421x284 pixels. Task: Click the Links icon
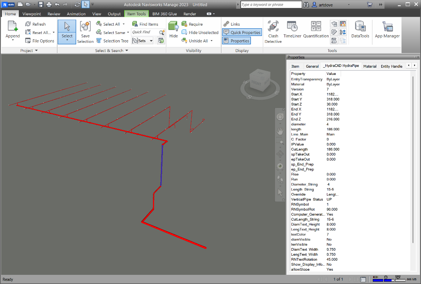[x=226, y=24]
